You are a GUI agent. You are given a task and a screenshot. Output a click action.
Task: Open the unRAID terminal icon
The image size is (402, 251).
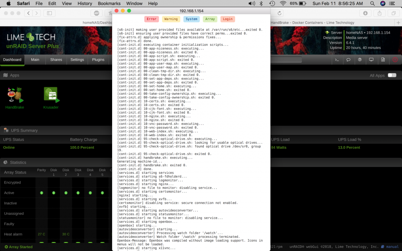point(337,60)
